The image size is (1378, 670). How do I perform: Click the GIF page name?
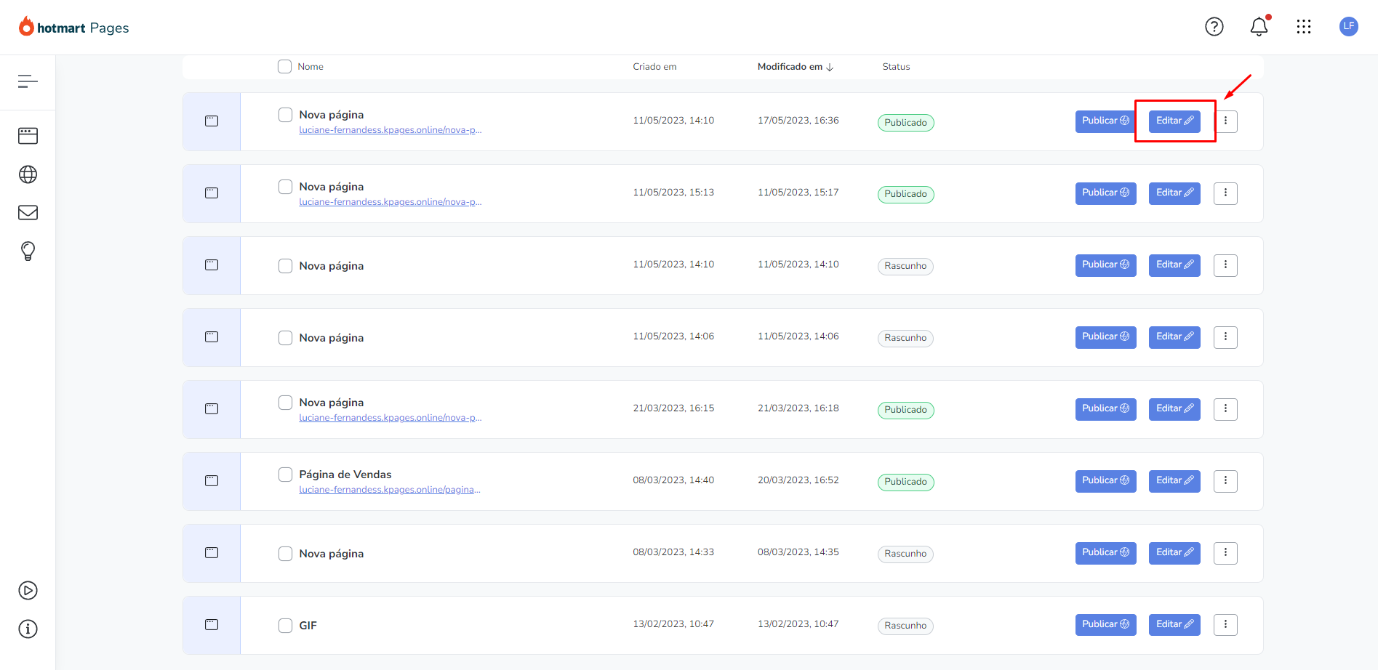308,626
